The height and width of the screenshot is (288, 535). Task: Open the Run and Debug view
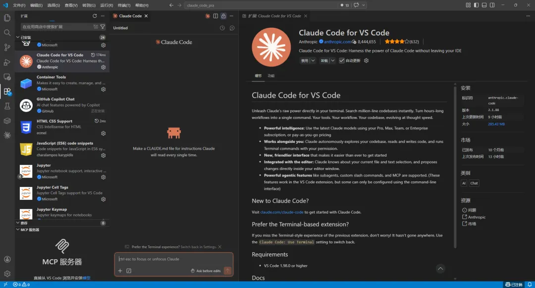(x=7, y=62)
